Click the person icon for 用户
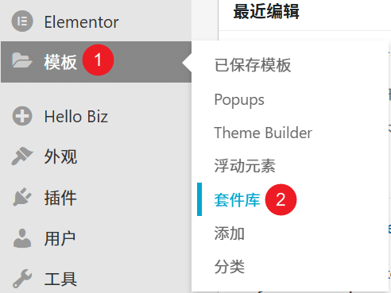This screenshot has height=293, width=391. pos(22,238)
